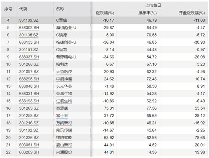Open 富士莱 highlighted stock link
This screenshot has height=158, width=209.
(x=62, y=116)
